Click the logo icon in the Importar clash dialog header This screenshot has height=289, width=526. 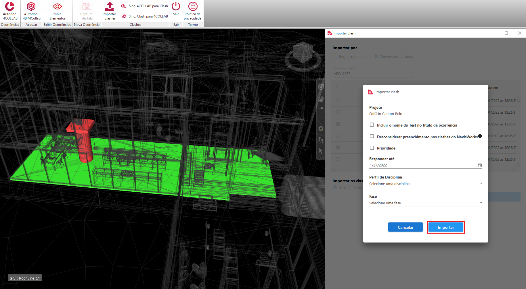coord(370,92)
